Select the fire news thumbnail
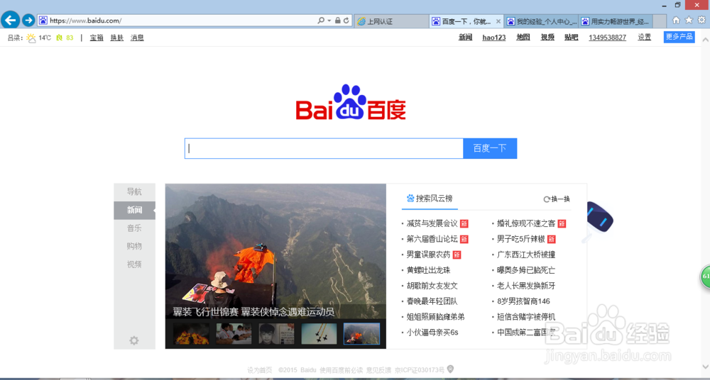 click(x=191, y=333)
